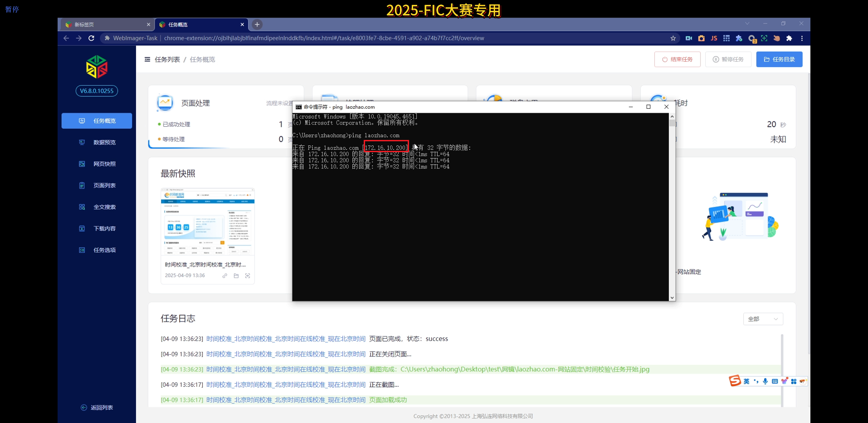Click the camera extension icon in the toolbar
This screenshot has height=423, width=868.
pos(702,38)
